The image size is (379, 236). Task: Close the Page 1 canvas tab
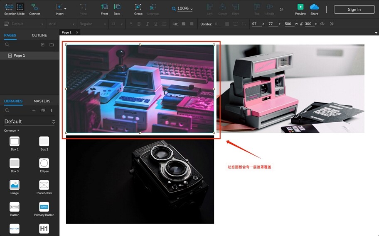coord(77,33)
